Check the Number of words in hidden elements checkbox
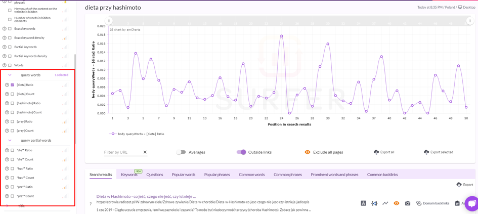Image resolution: width=478 pixels, height=214 pixels. [10, 20]
